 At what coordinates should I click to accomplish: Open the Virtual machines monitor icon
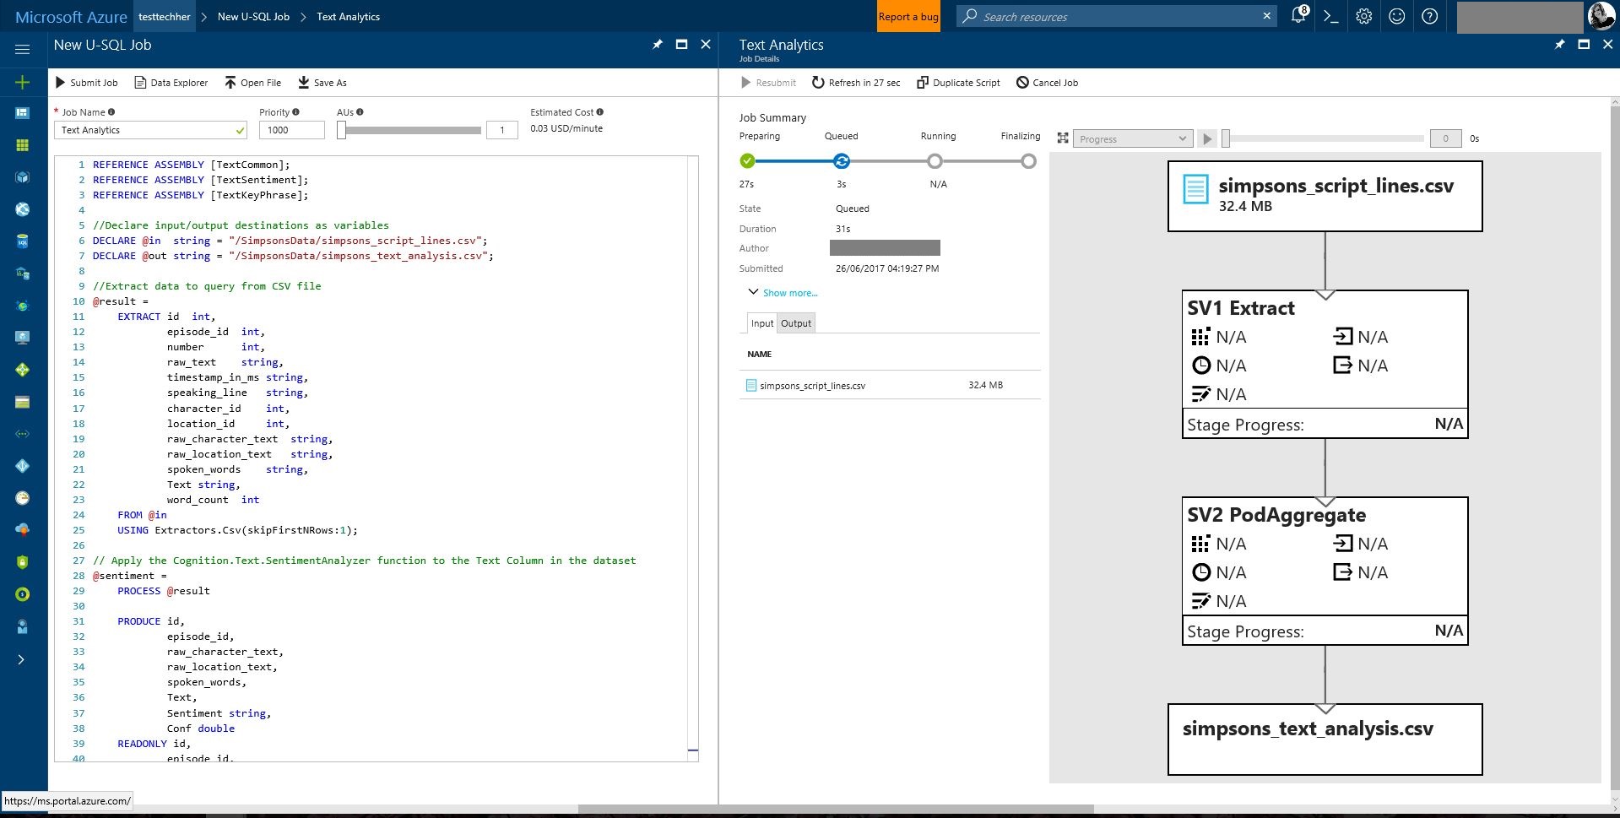23,338
